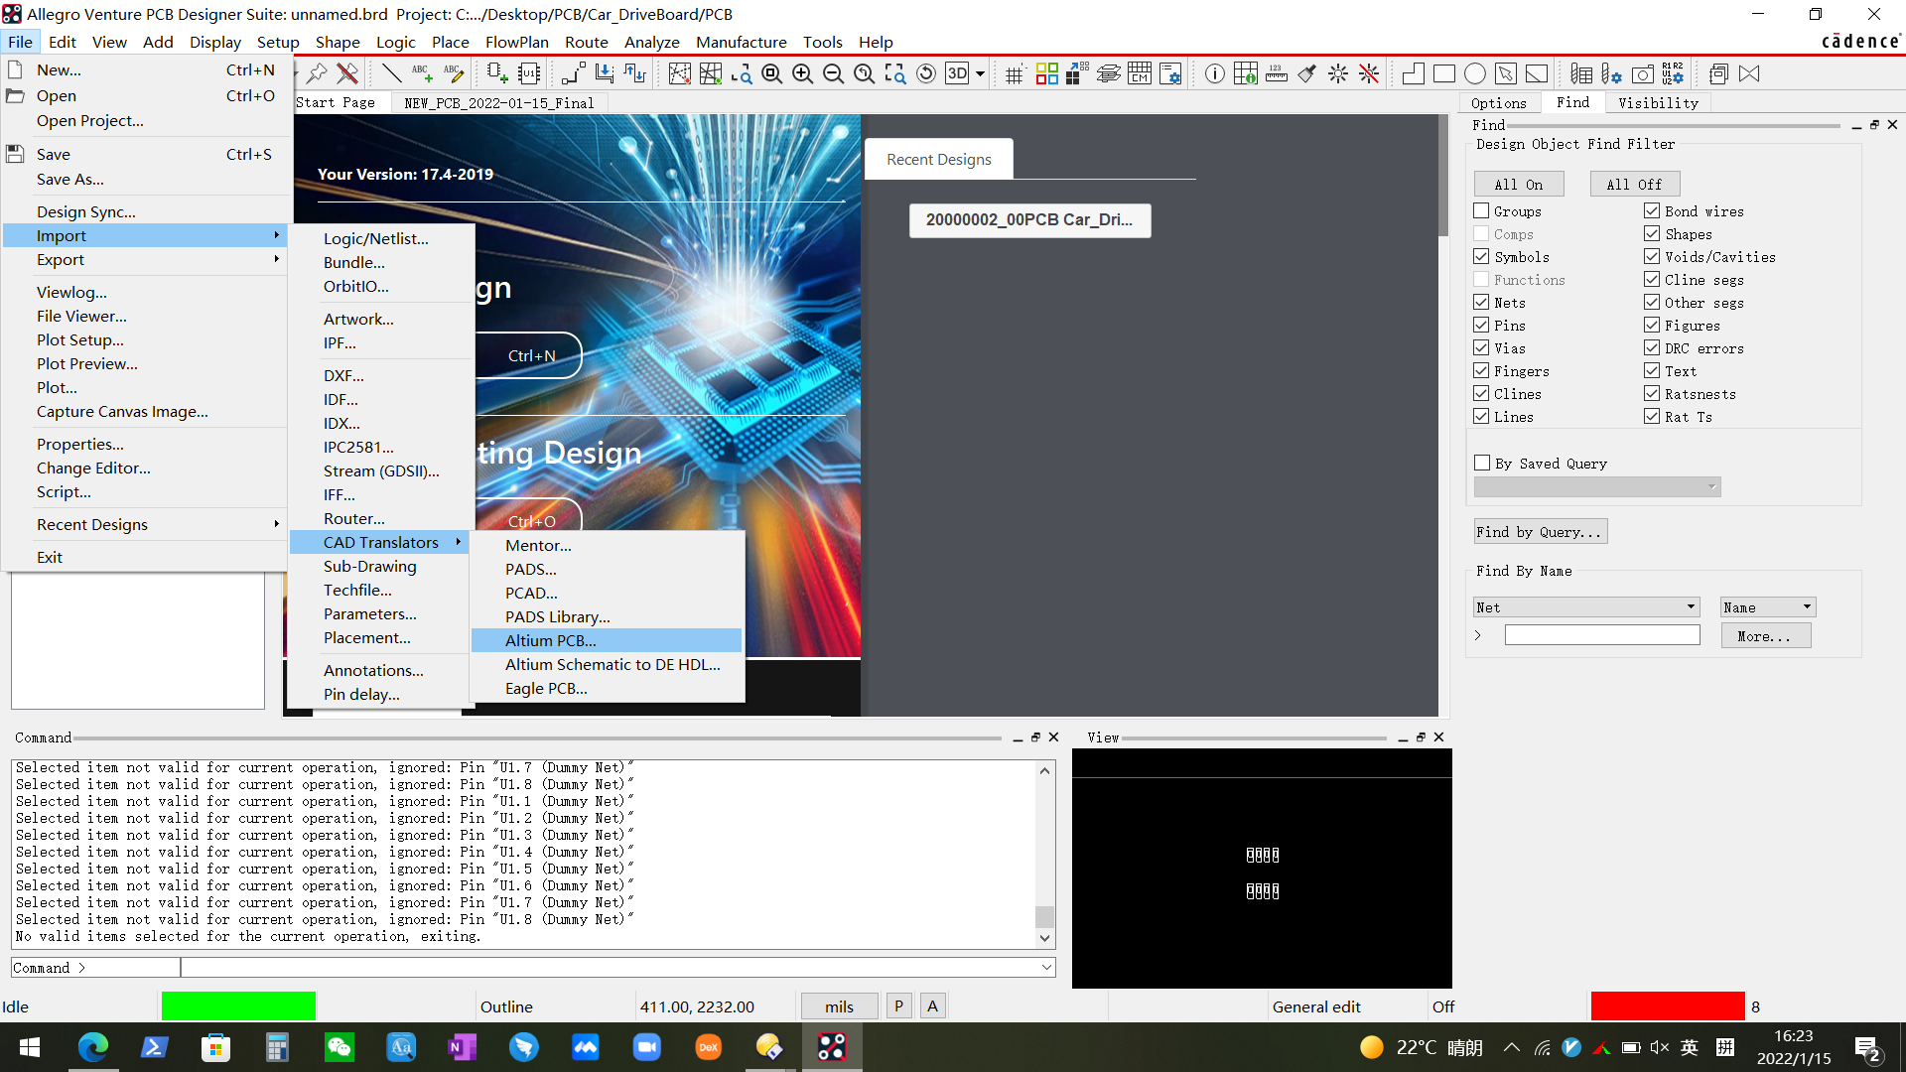Switch to 3D canvas view
Screen dimensions: 1906x1072
[x=956, y=73]
